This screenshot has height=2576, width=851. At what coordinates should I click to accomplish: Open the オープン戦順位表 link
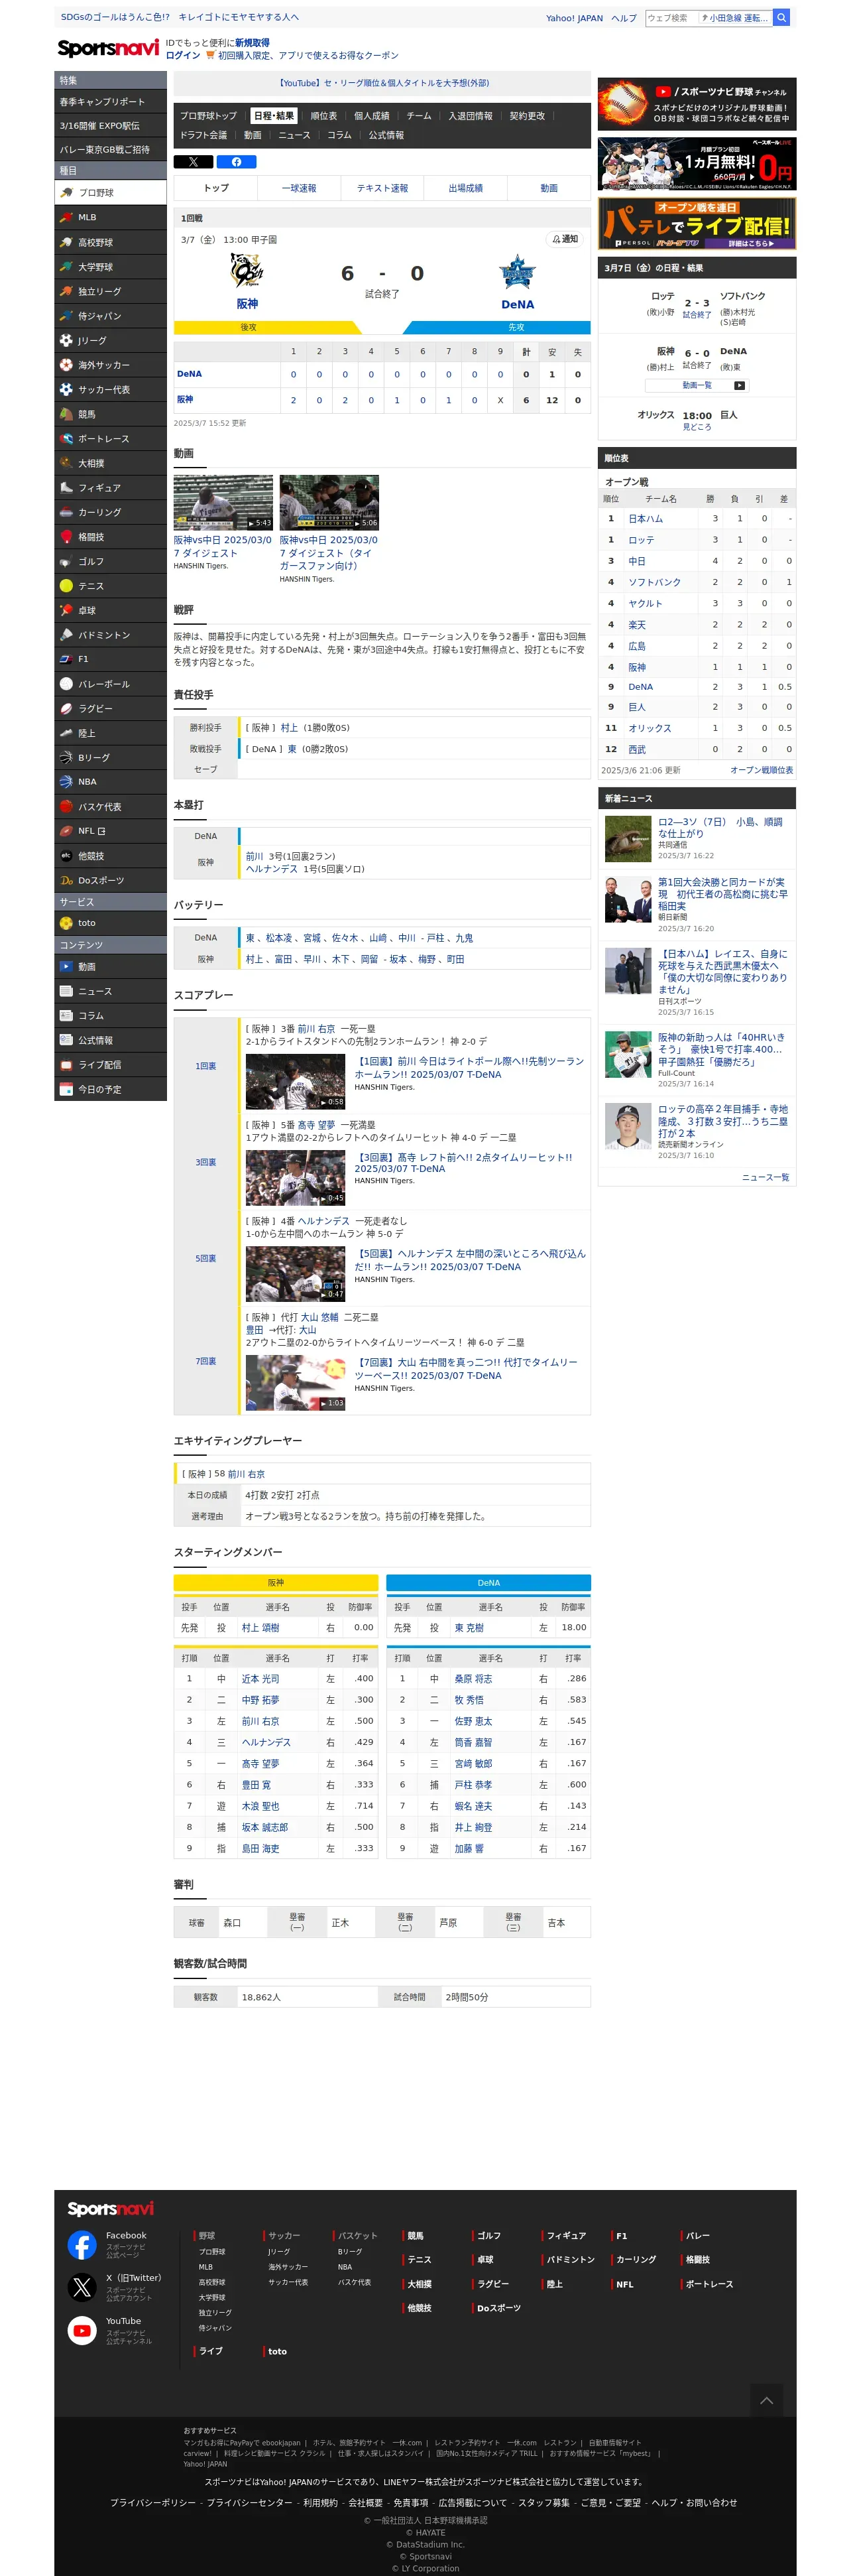[x=761, y=770]
